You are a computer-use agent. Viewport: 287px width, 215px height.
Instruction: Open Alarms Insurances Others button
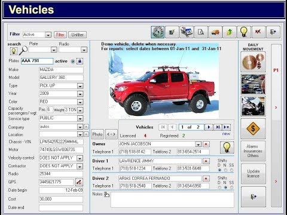(253, 151)
